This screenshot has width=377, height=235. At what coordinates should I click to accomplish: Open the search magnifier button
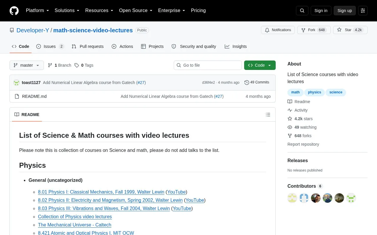point(302,11)
